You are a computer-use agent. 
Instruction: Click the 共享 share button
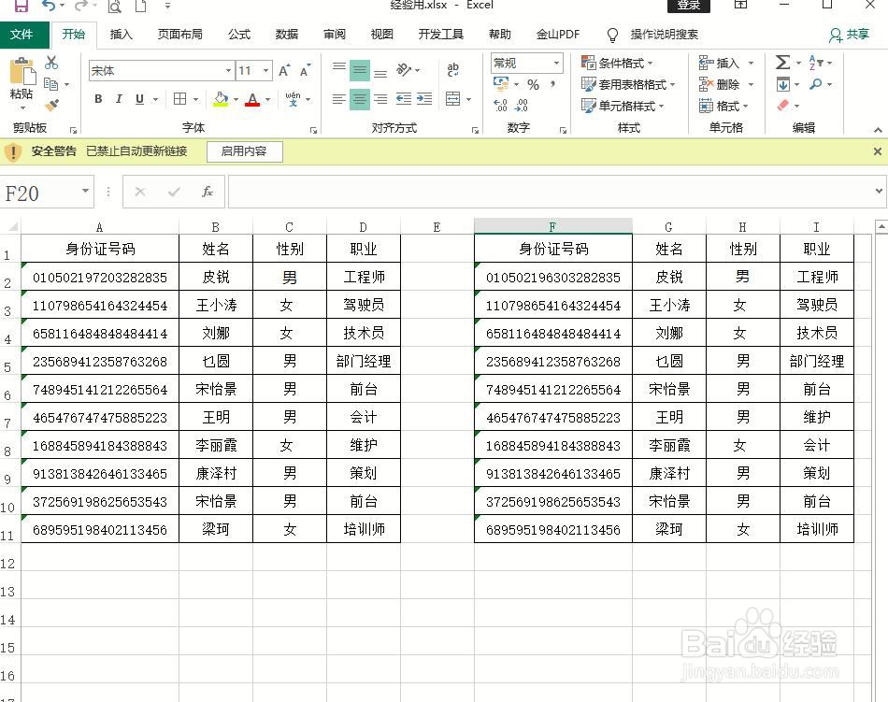pos(850,35)
